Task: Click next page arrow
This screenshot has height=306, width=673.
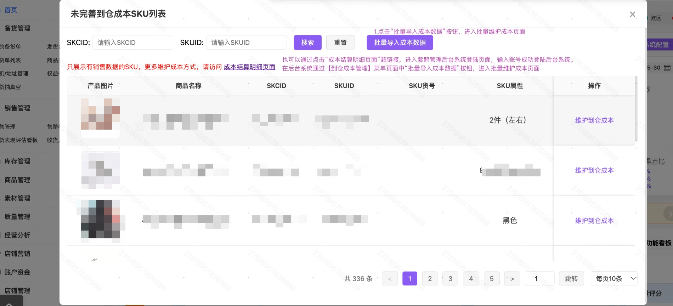Action: (512, 279)
